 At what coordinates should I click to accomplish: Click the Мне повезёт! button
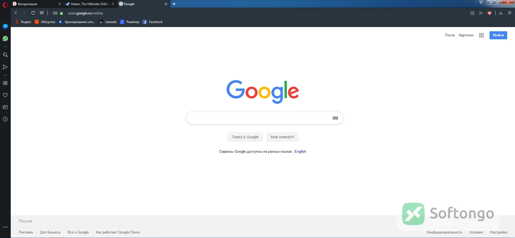(x=282, y=137)
